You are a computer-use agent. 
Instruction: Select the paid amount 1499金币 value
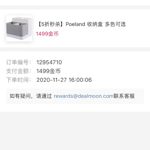tap(48, 71)
